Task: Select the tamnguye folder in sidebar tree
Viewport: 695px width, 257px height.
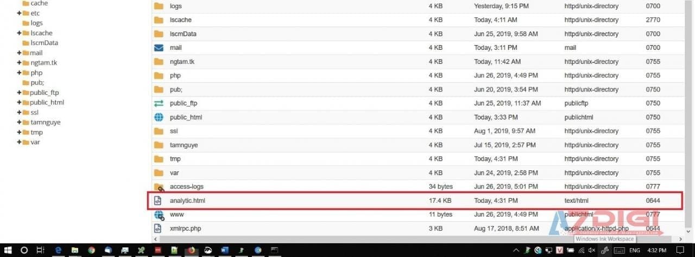Action: 45,123
